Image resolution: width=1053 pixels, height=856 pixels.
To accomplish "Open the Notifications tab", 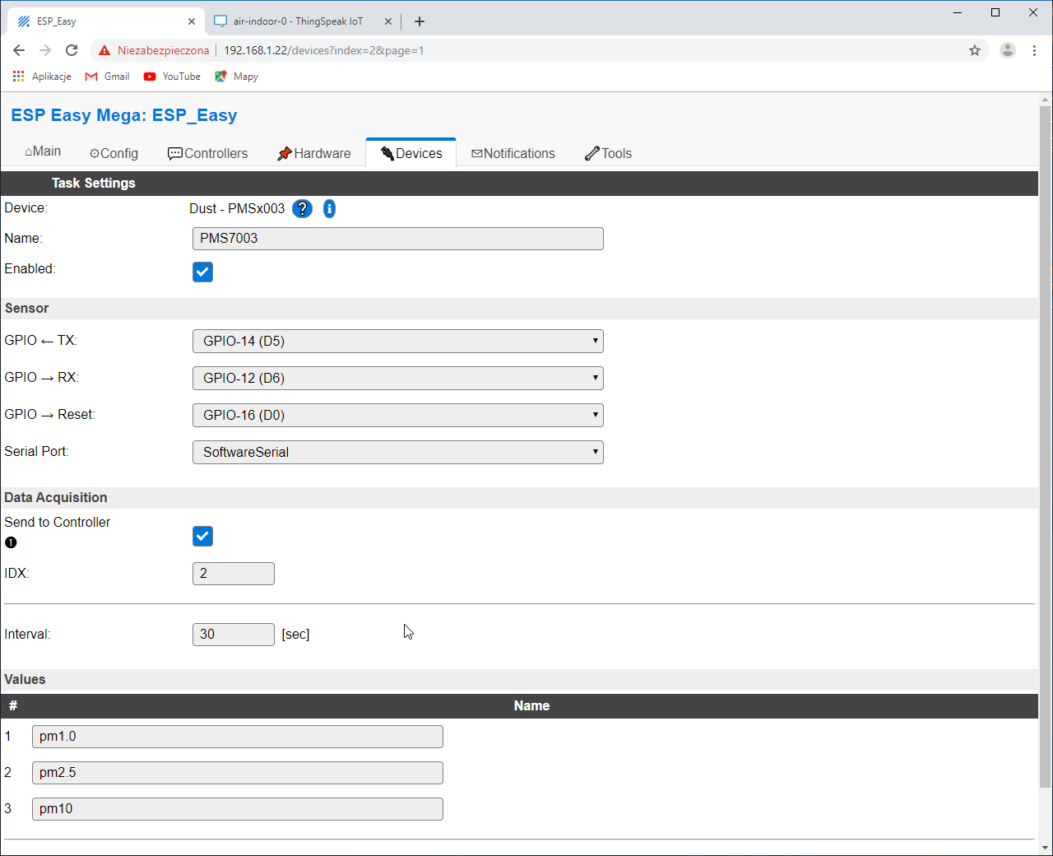I will [x=513, y=153].
